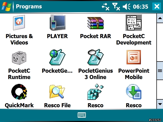Click the Programs title text
This screenshot has width=163, height=122.
coord(29,7)
